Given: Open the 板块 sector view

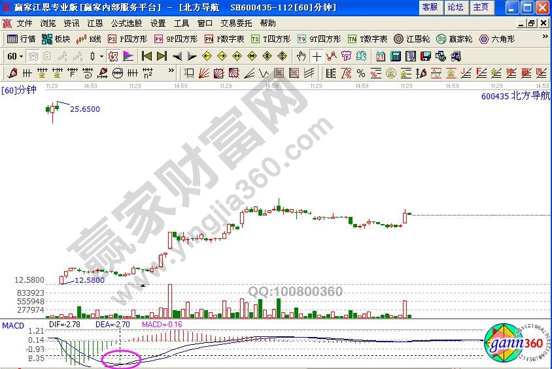Looking at the screenshot, I should click(56, 39).
